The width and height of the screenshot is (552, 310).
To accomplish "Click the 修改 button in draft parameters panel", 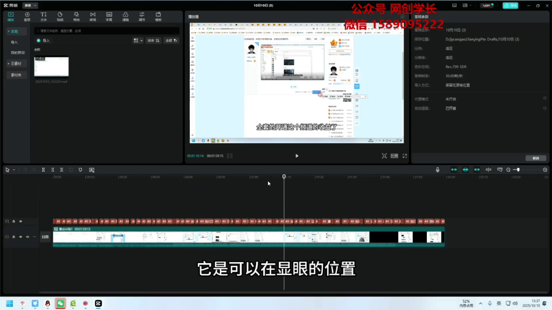I will [535, 158].
